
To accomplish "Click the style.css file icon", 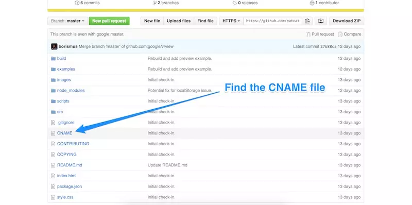I will click(x=53, y=197).
